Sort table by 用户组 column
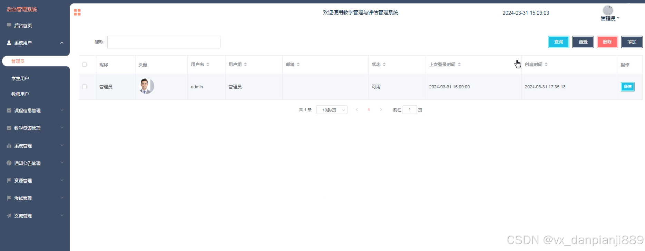This screenshot has height=251, width=645. click(x=245, y=65)
